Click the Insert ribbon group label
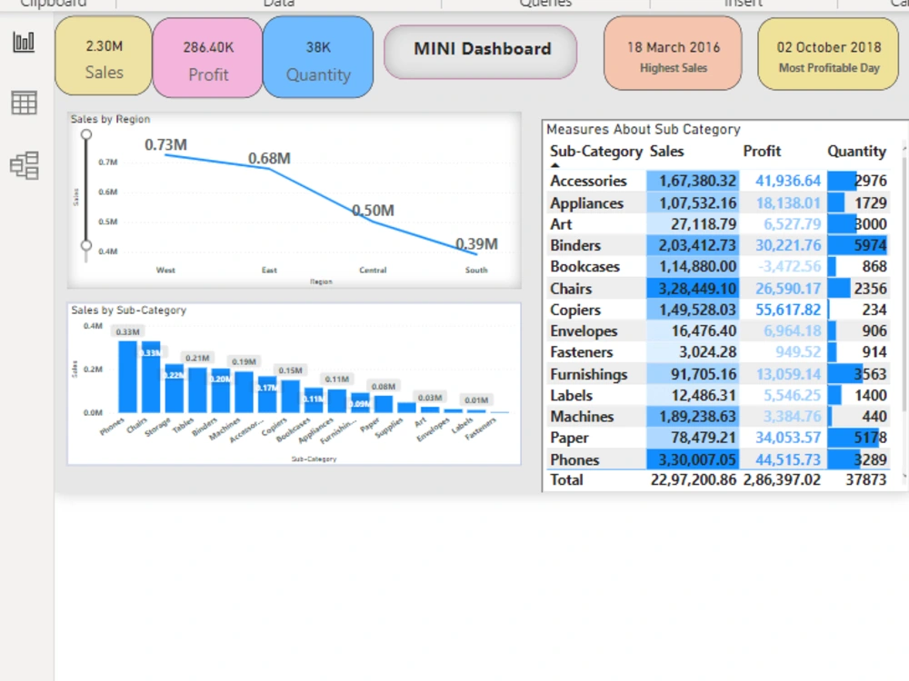Viewport: 909px width, 681px height. pos(744,4)
